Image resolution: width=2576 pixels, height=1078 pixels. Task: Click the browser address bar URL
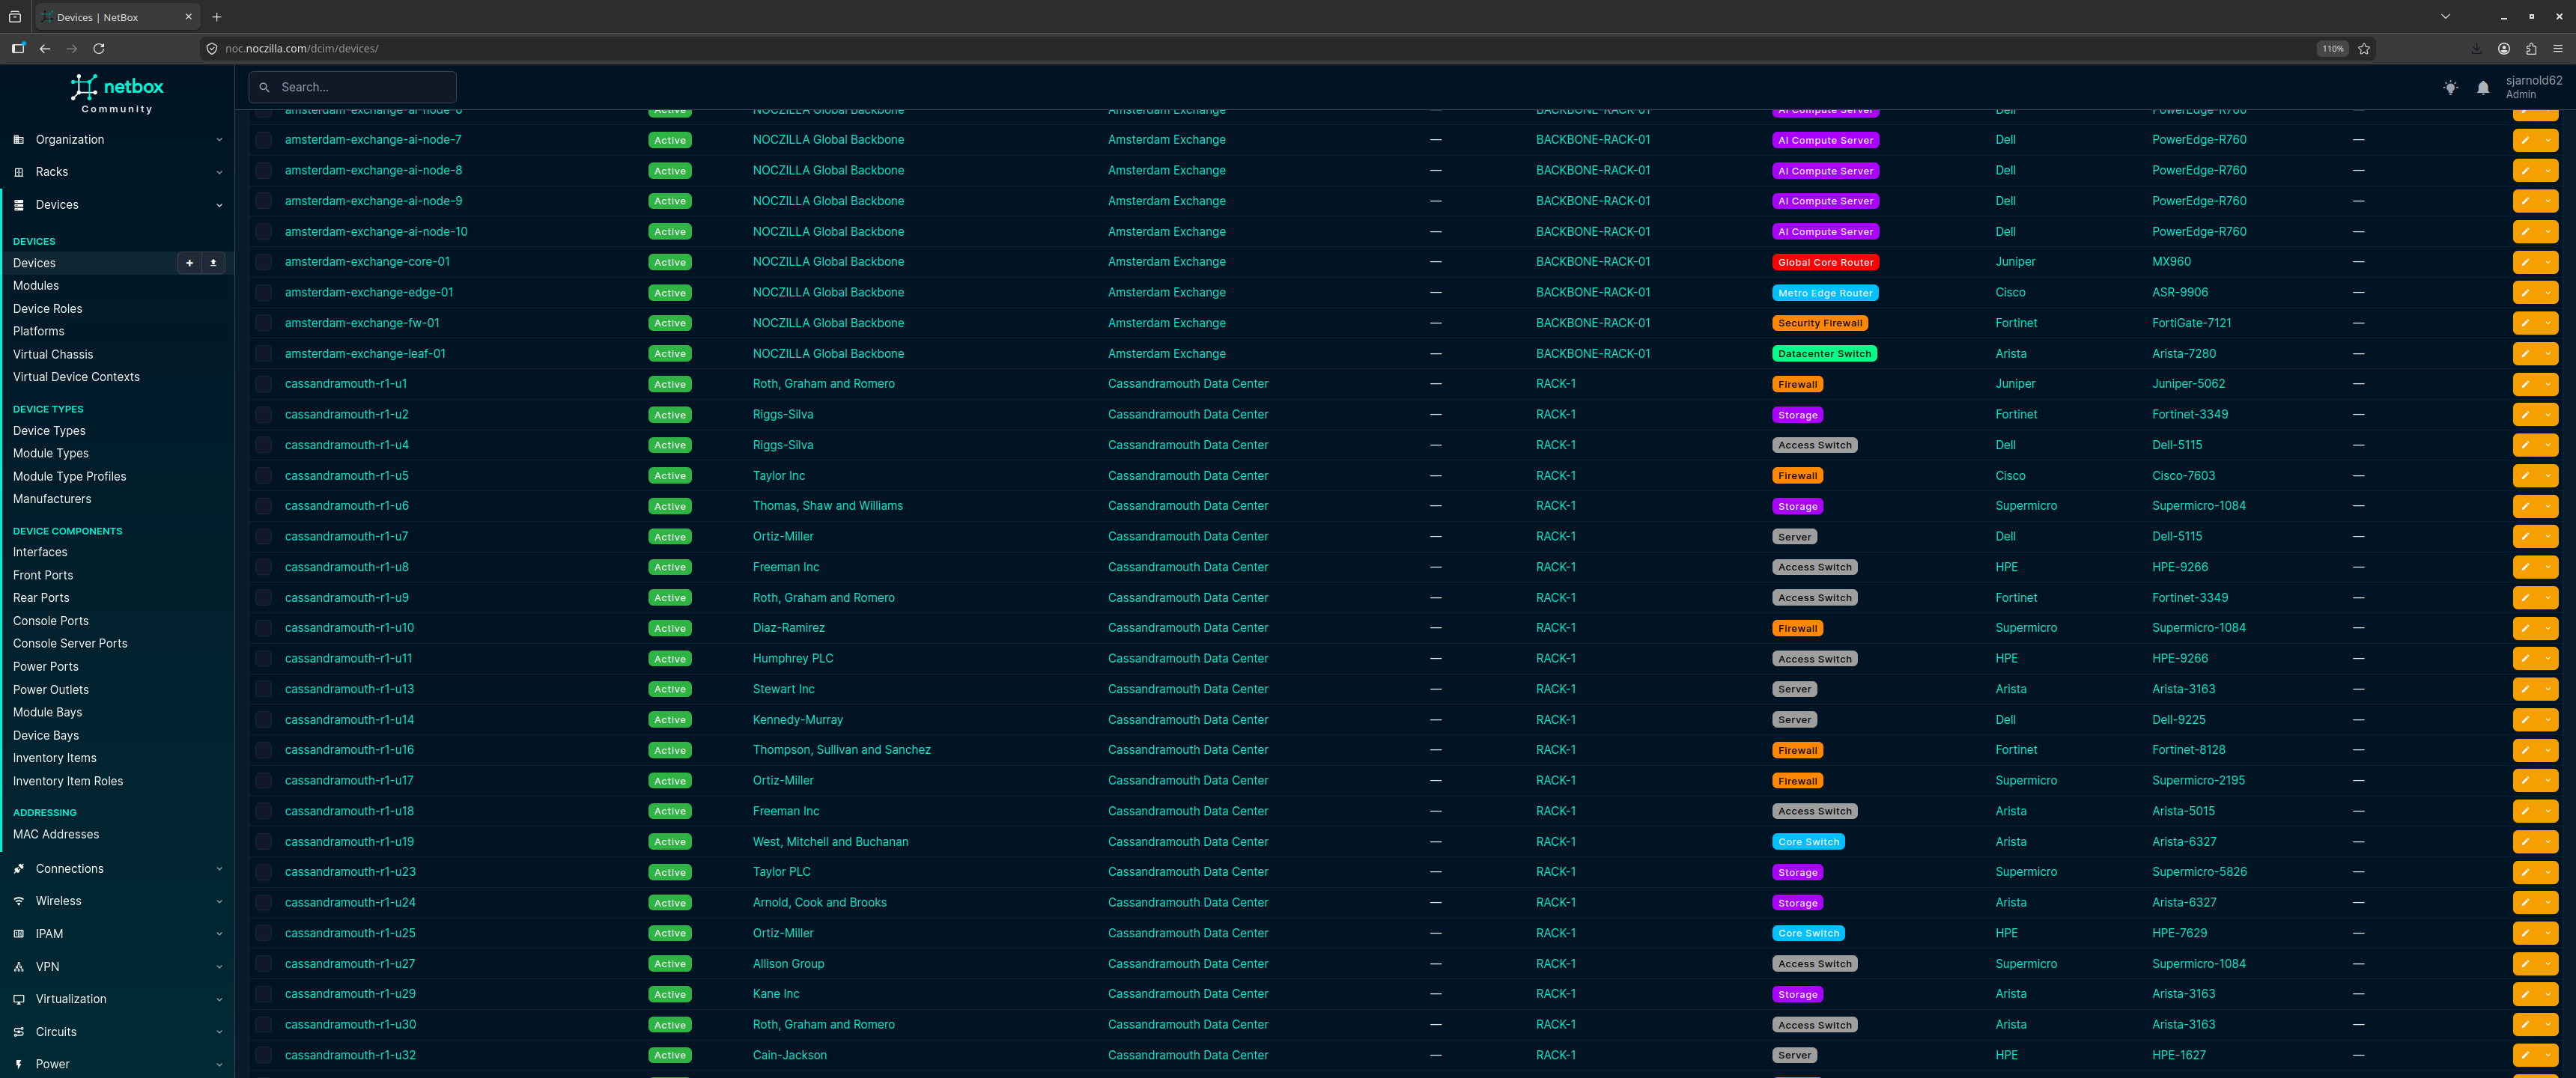(x=302, y=48)
